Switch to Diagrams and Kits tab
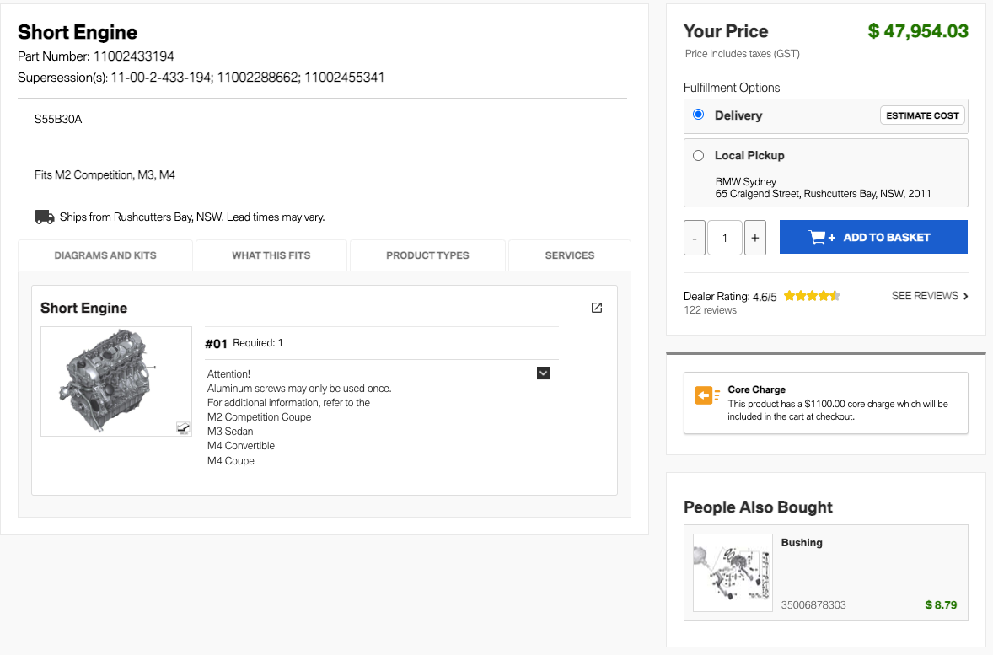Viewport: 993px width, 655px height. [x=105, y=255]
